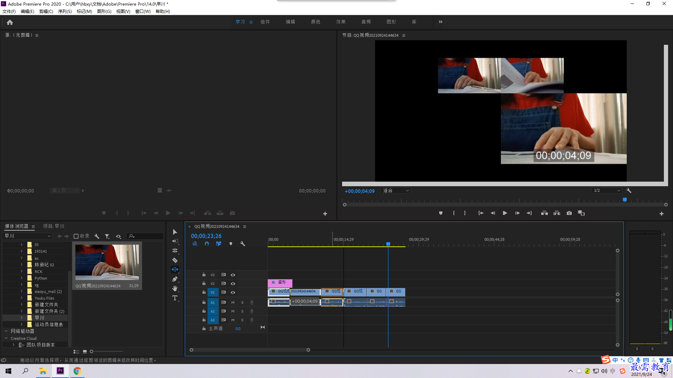This screenshot has height=378, width=673.
Task: Toggle snap in timeline
Action: [207, 244]
